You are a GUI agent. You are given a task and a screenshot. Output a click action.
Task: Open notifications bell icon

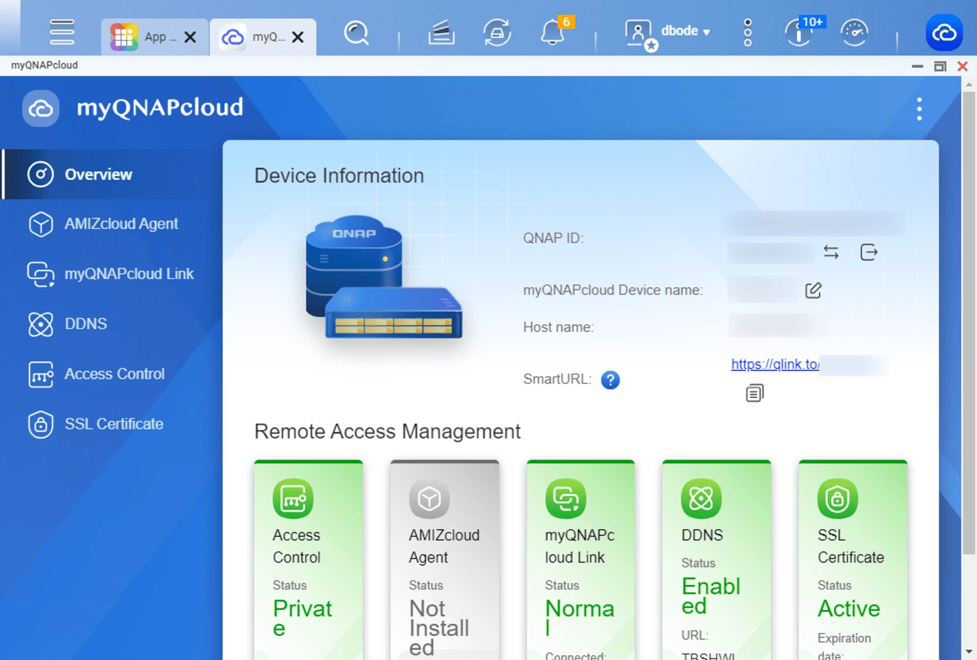[552, 33]
